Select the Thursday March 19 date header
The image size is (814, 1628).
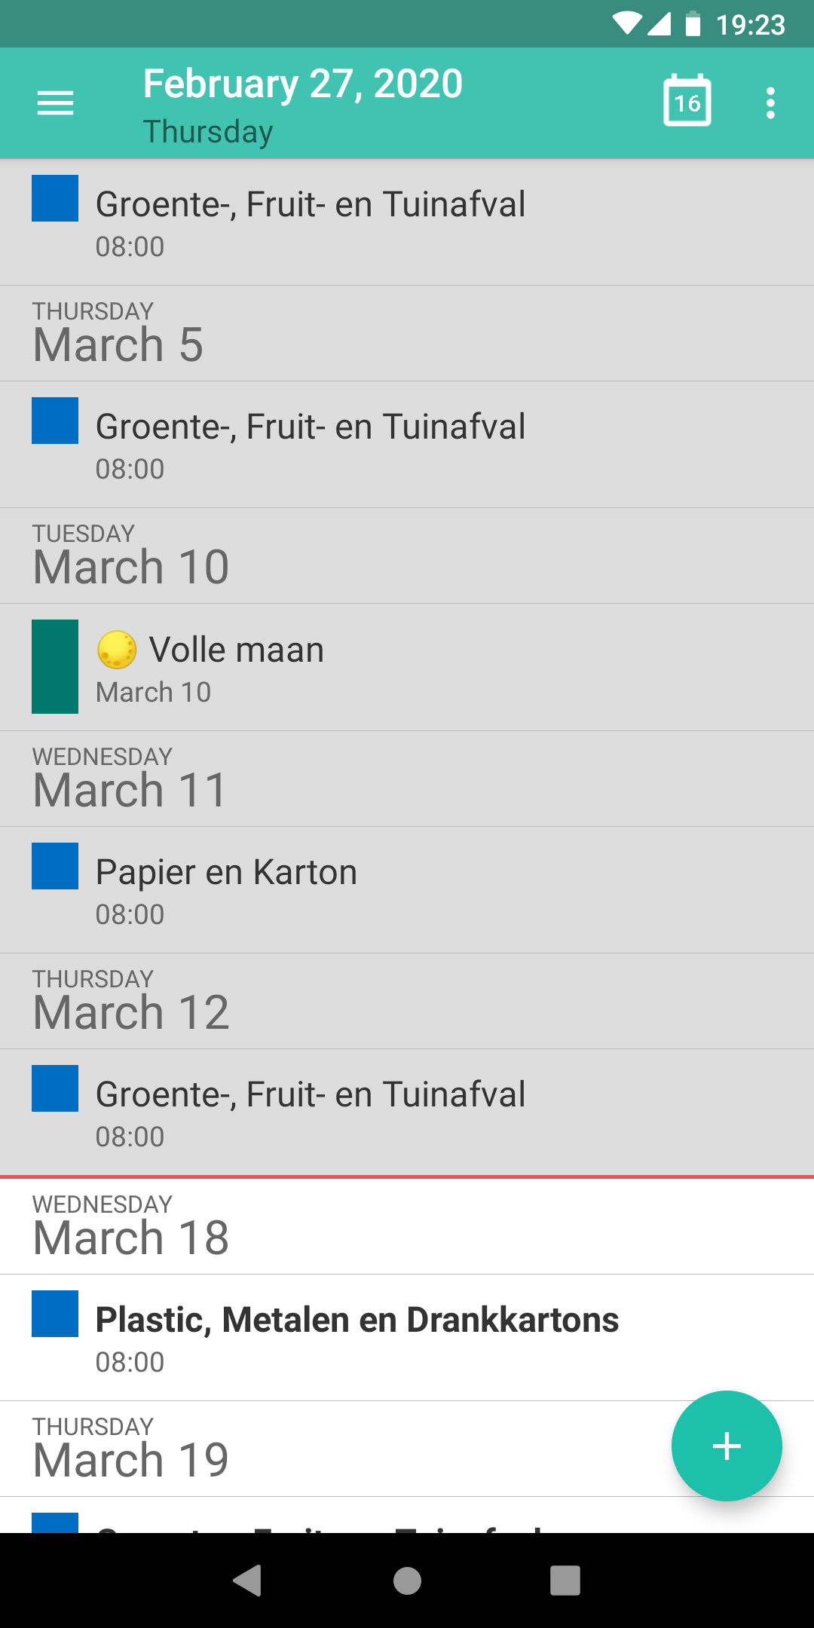tap(131, 1449)
